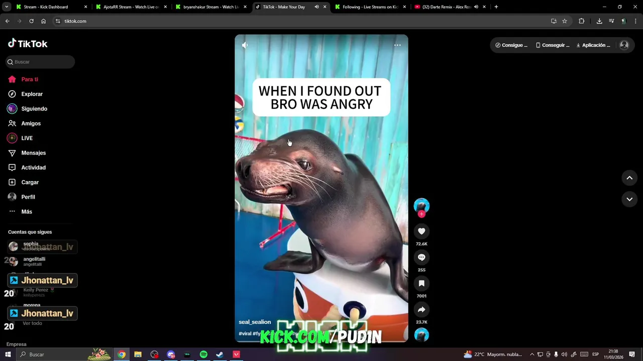Open the media control music-list icon

(611, 21)
